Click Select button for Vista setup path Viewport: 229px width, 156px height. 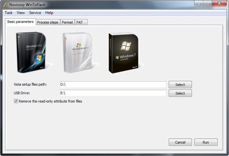[x=180, y=85]
